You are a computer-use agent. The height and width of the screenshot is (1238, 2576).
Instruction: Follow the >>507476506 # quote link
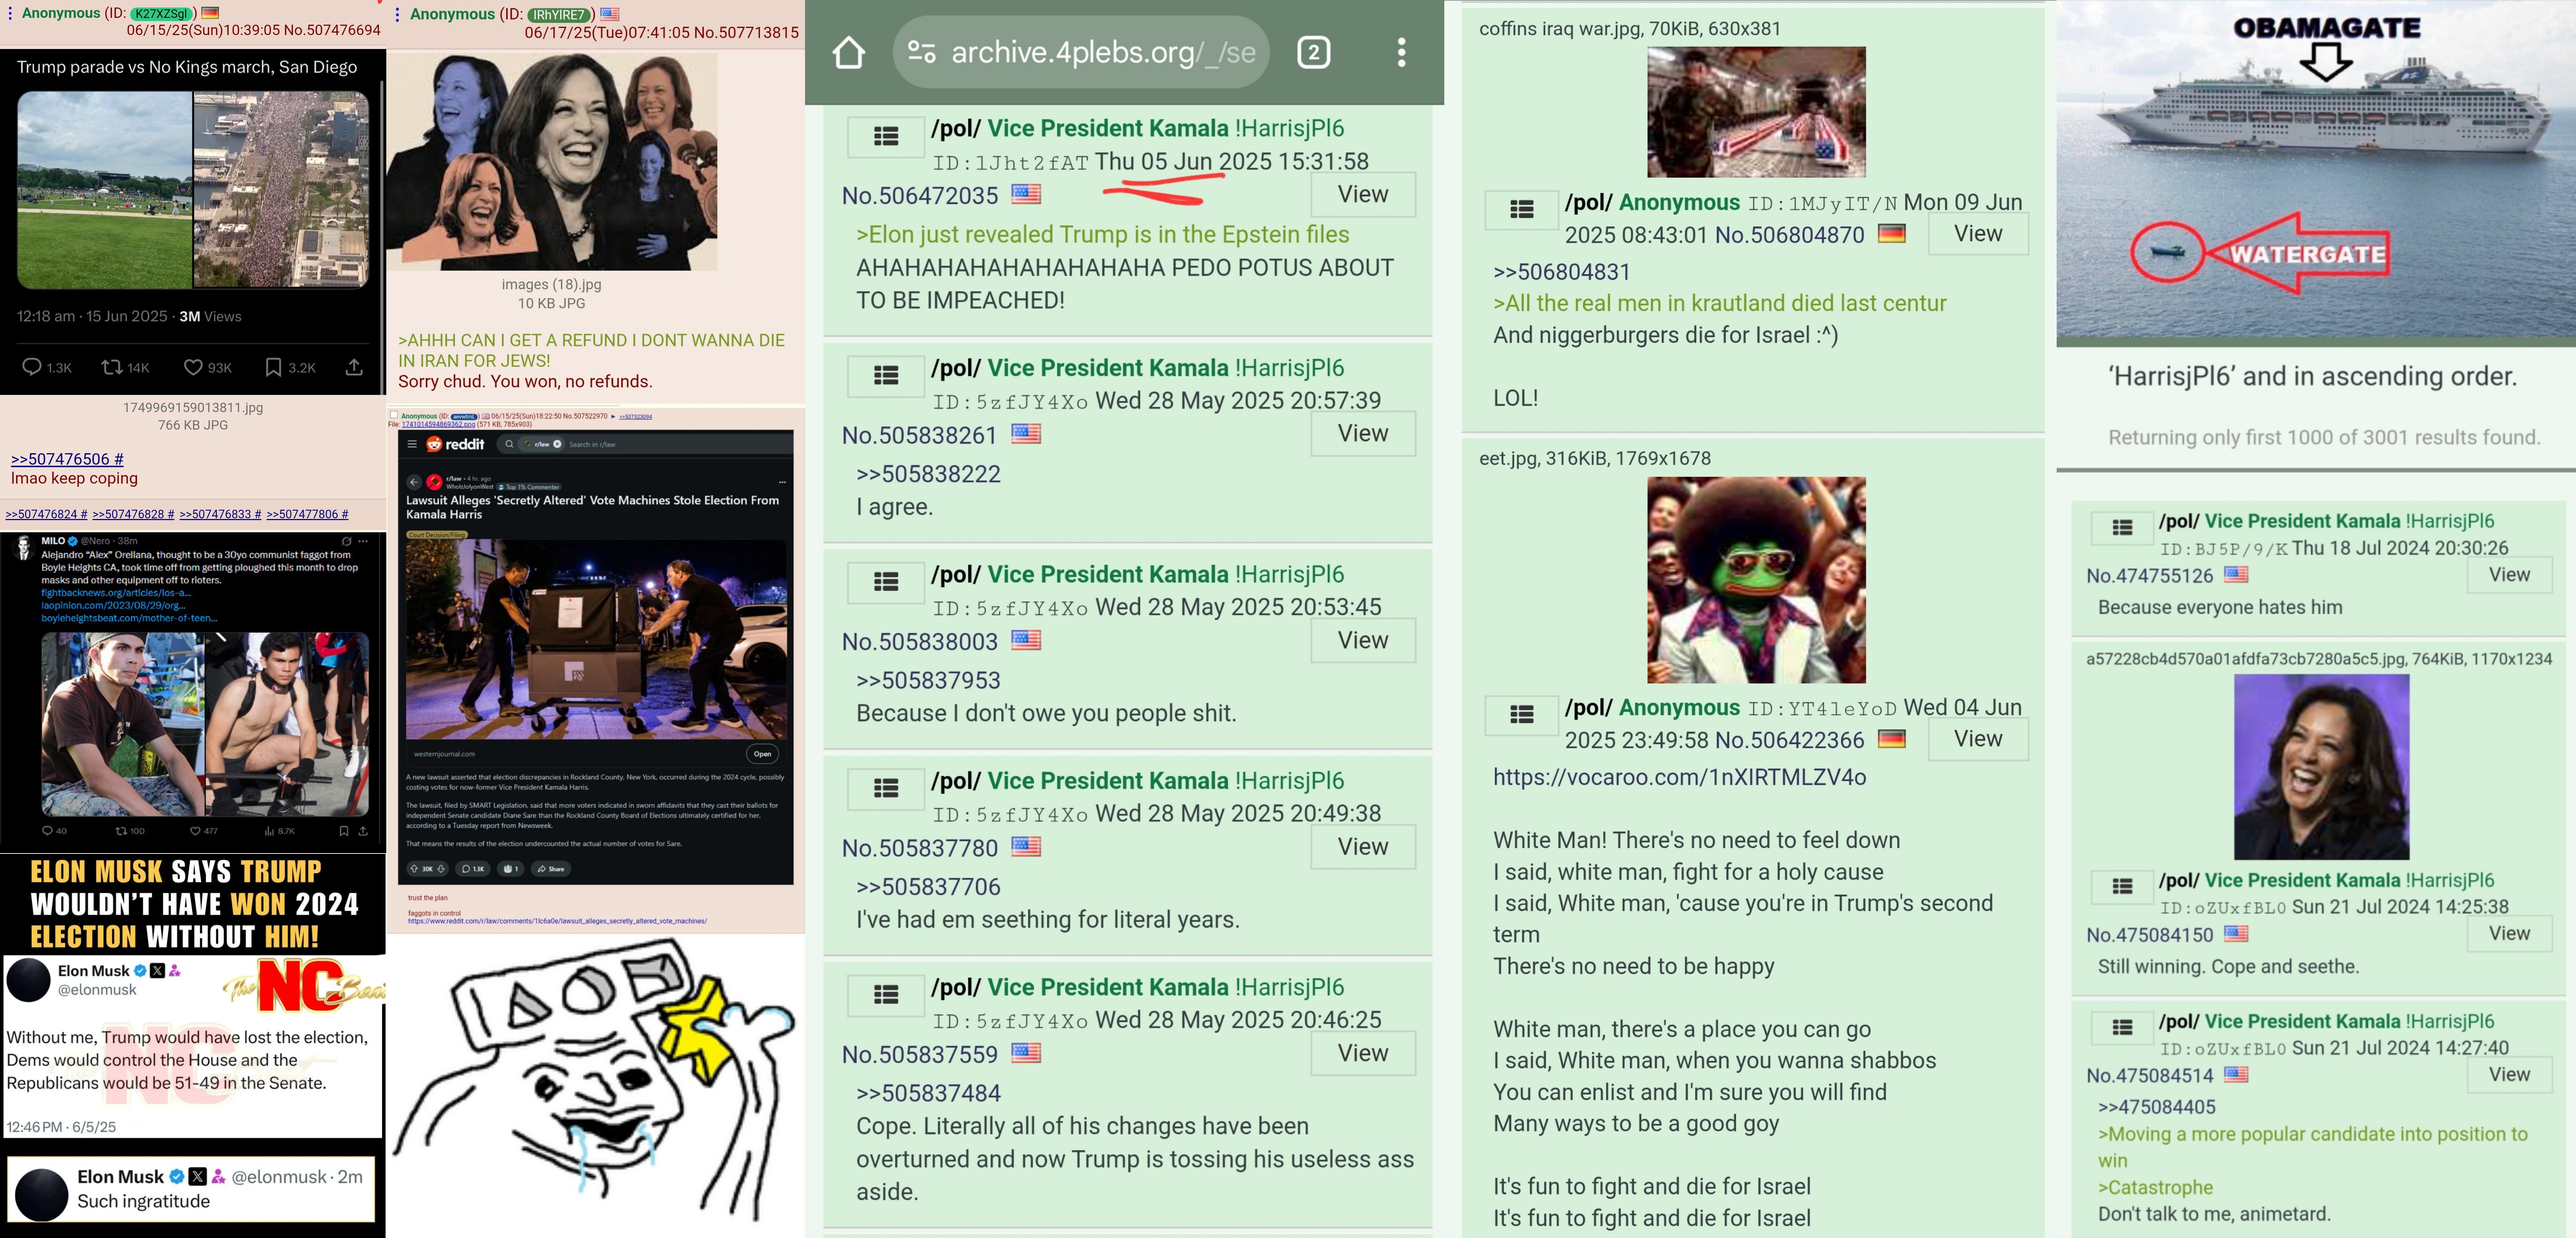pyautogui.click(x=67, y=459)
